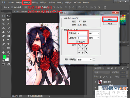Click the green foreground color swatch
Screen dimensions: 130x98
(4, 57)
